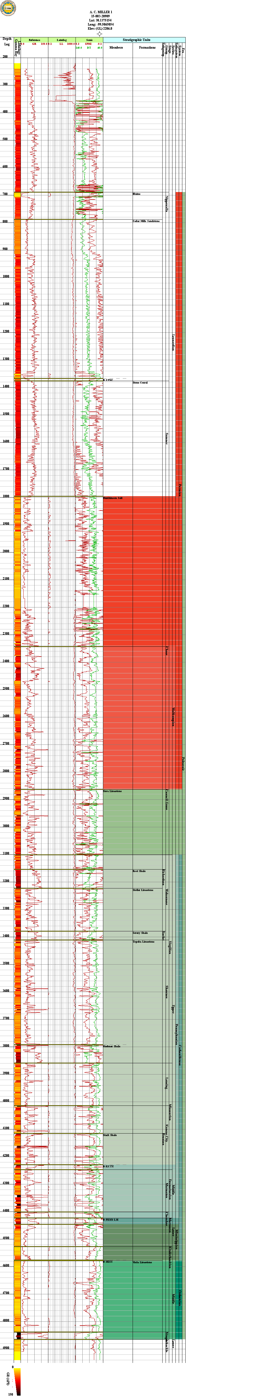Click the depth label '2500'

point(5,689)
